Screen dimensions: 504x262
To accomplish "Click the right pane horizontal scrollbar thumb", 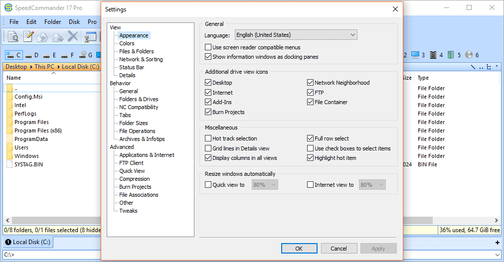I will coord(418,221).
